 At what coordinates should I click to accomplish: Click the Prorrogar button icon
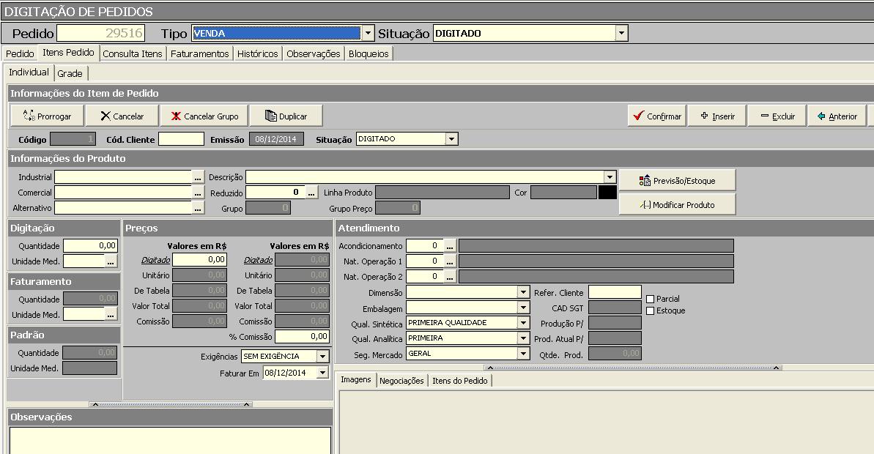tap(29, 116)
